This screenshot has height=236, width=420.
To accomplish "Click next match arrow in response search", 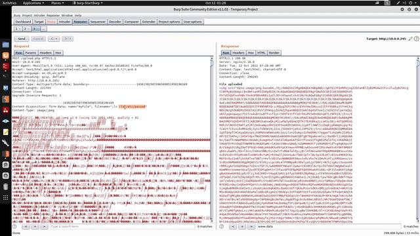I will (x=251, y=227).
